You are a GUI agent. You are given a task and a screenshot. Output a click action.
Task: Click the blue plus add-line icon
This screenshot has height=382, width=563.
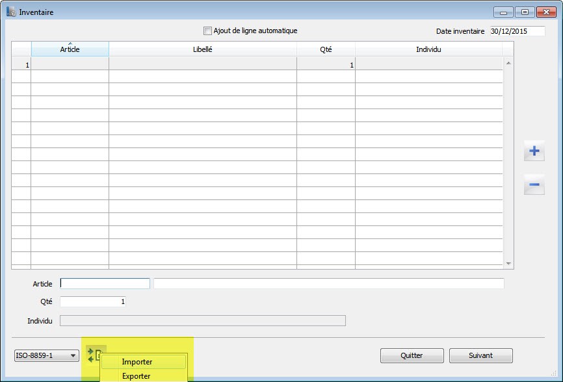click(x=534, y=151)
